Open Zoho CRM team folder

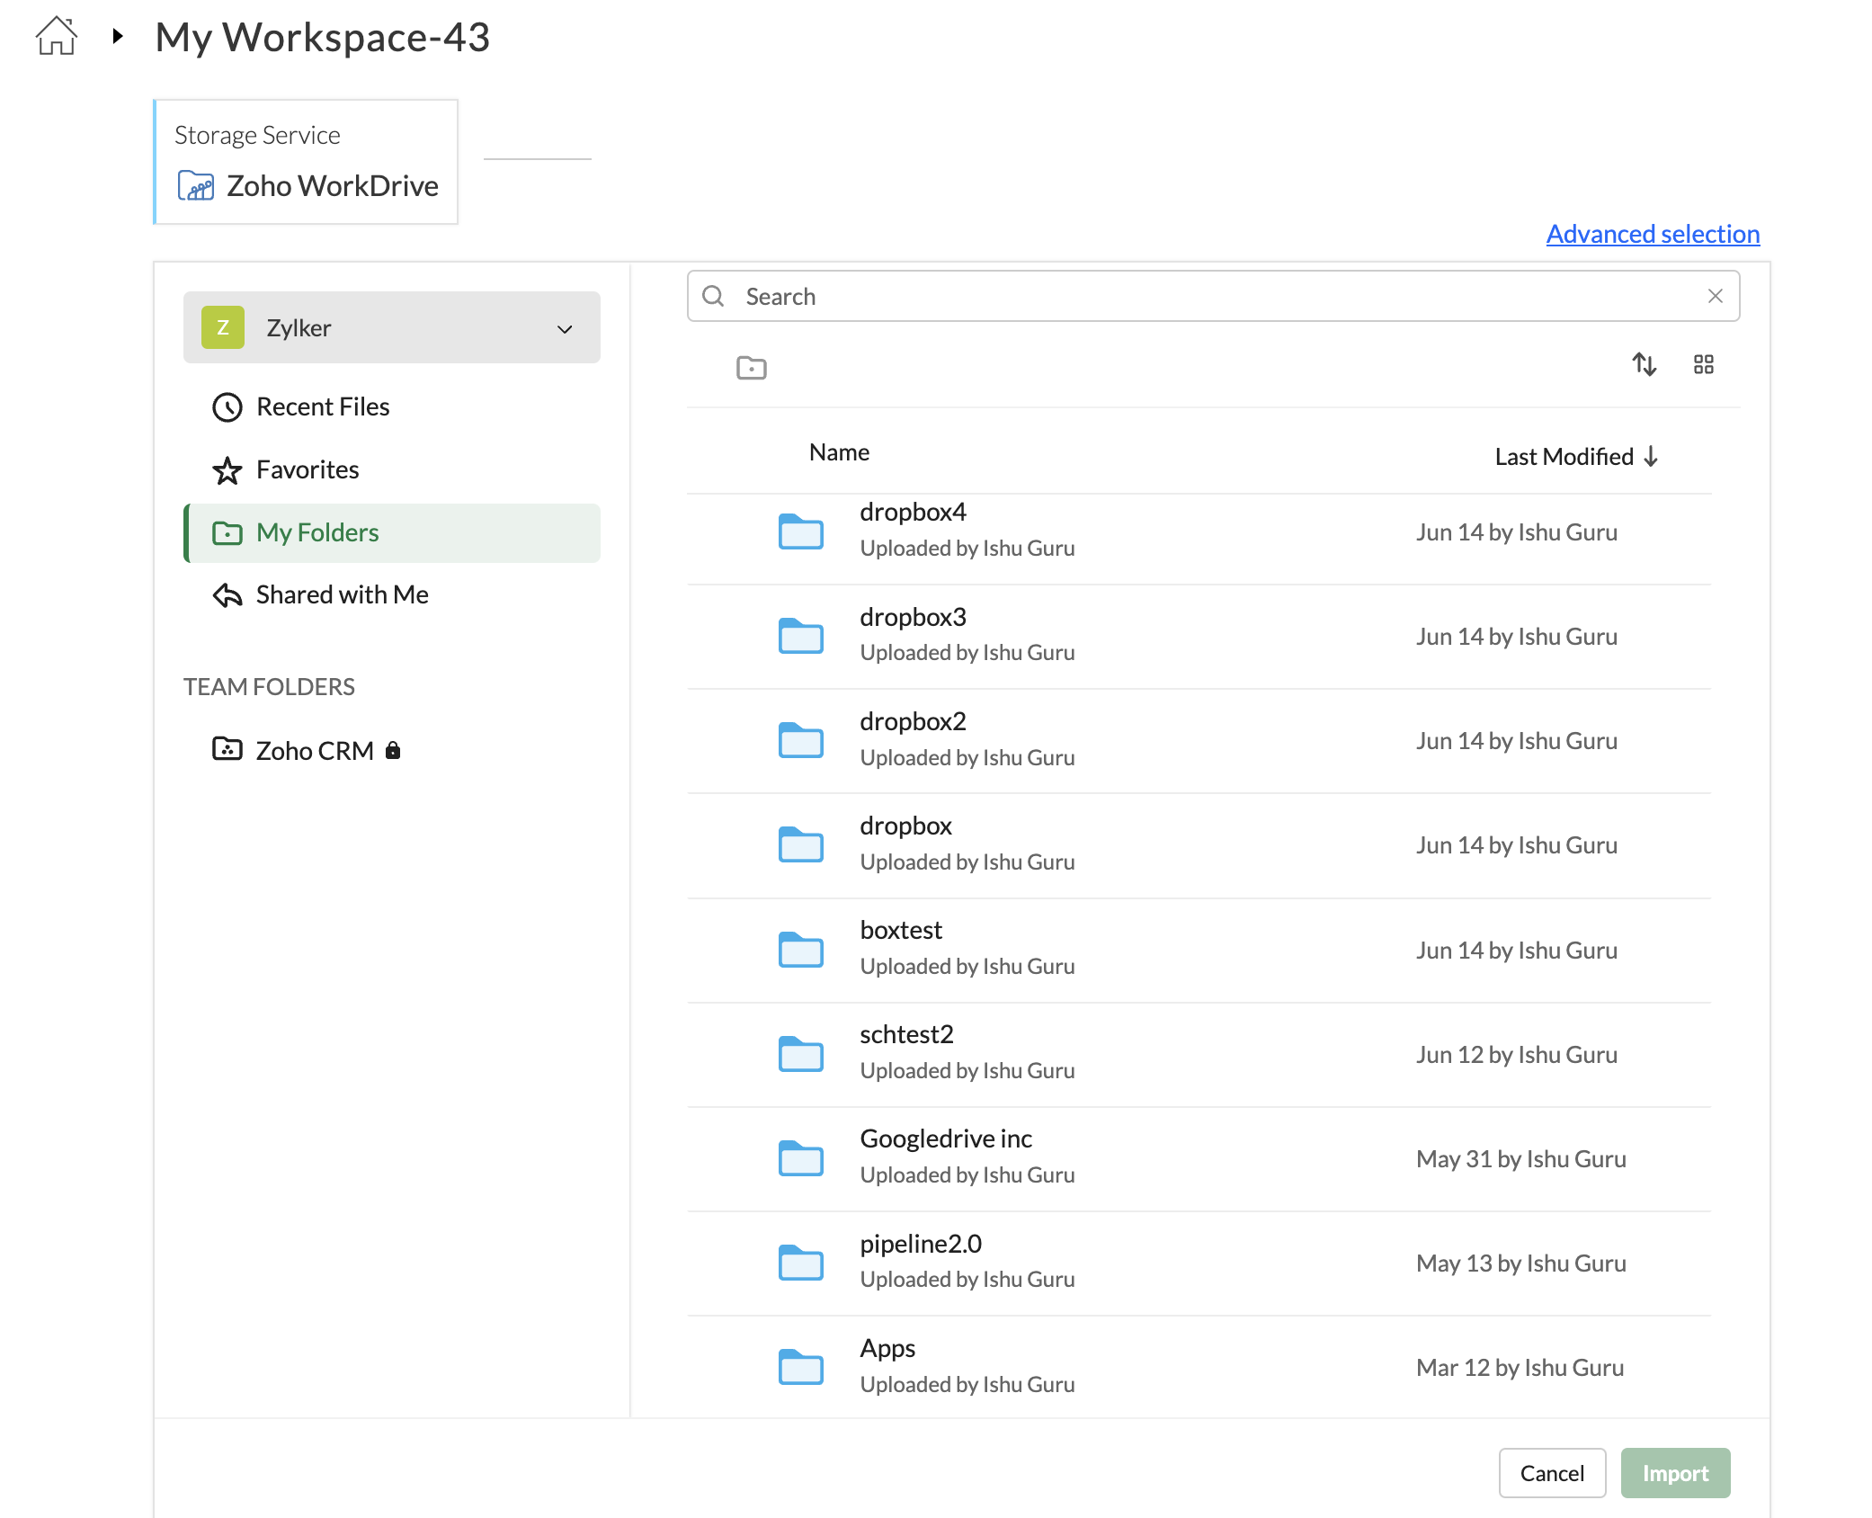[314, 750]
